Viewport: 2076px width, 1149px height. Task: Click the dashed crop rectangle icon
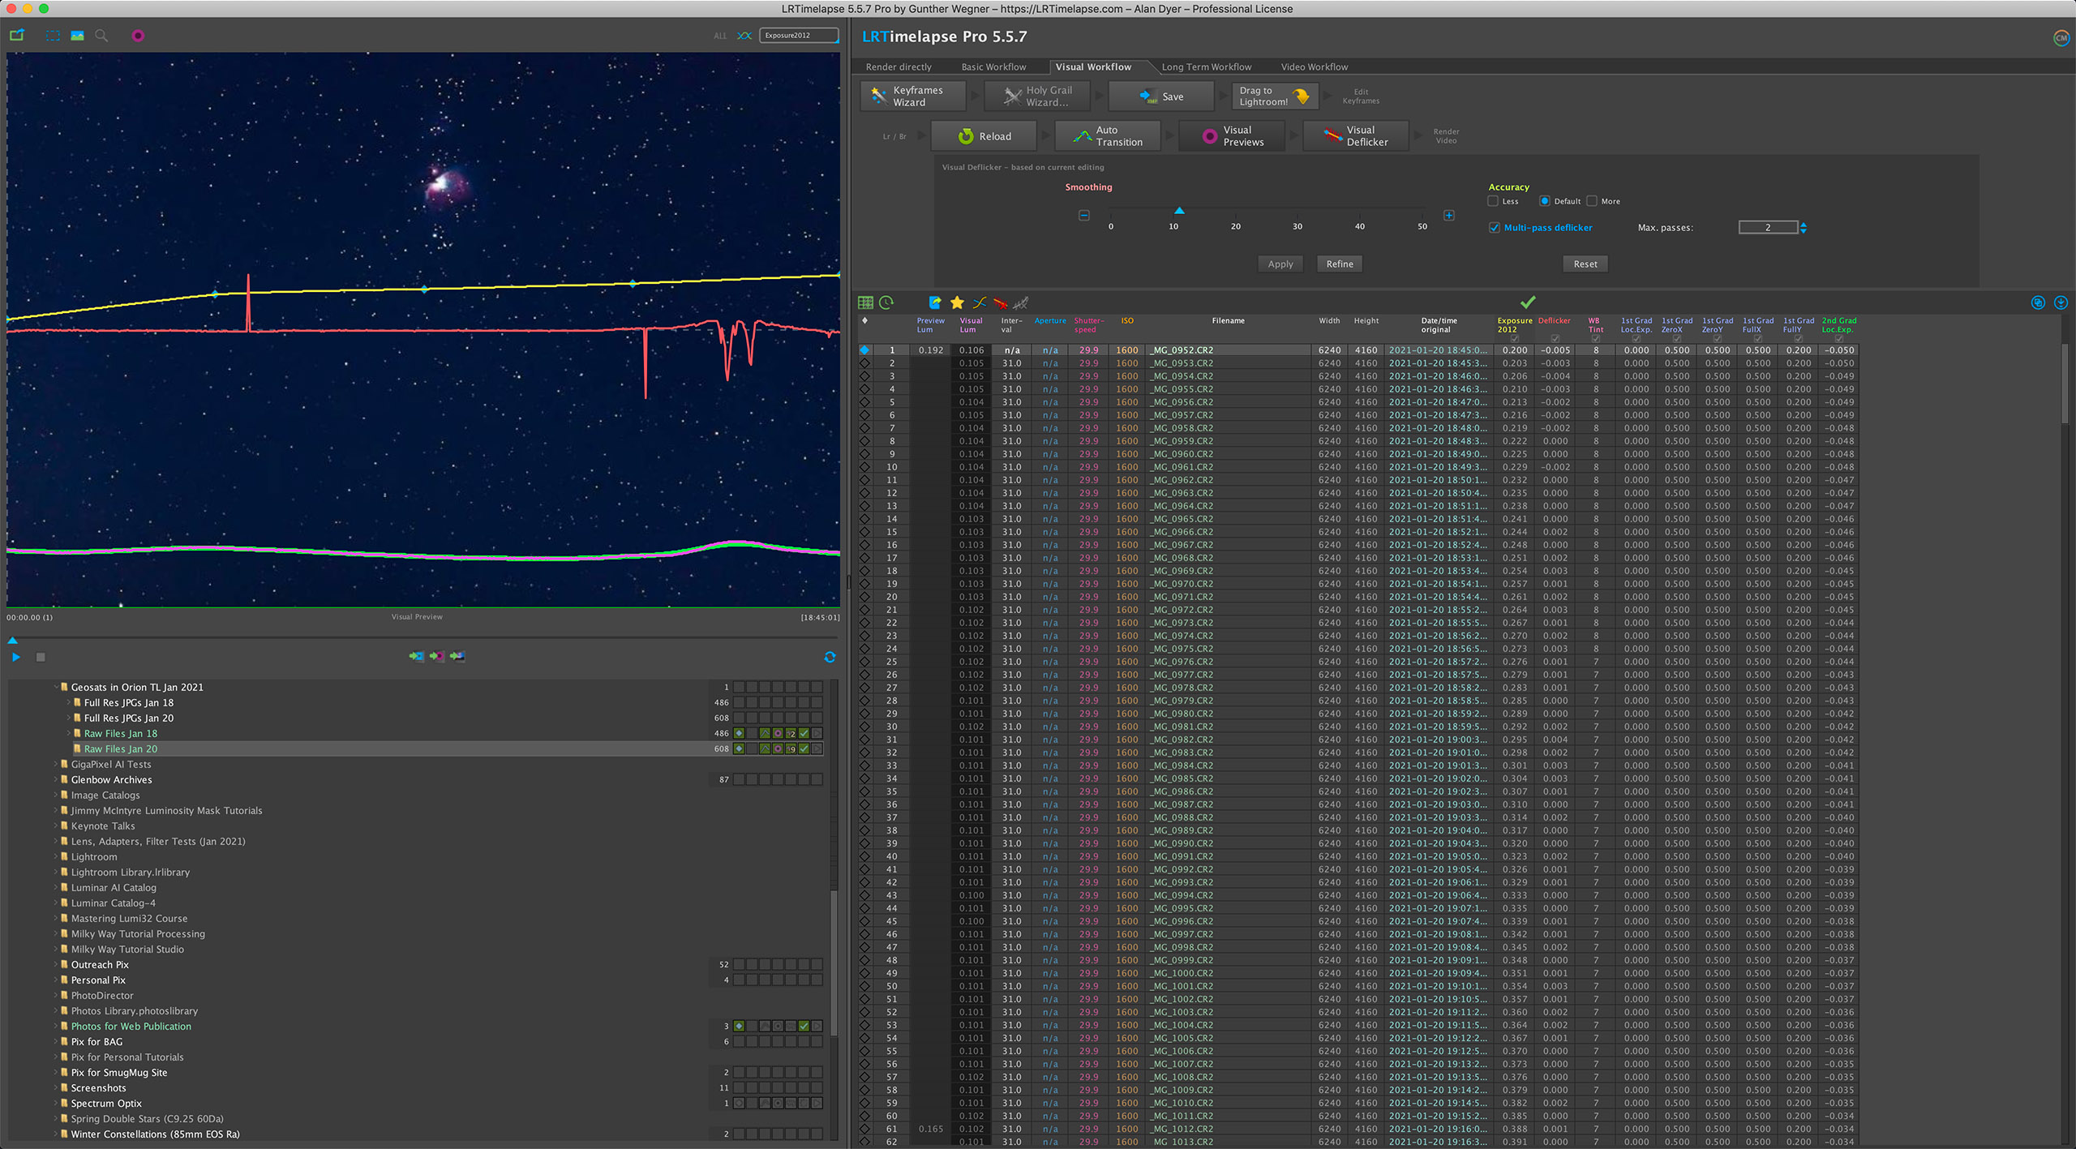pos(53,36)
